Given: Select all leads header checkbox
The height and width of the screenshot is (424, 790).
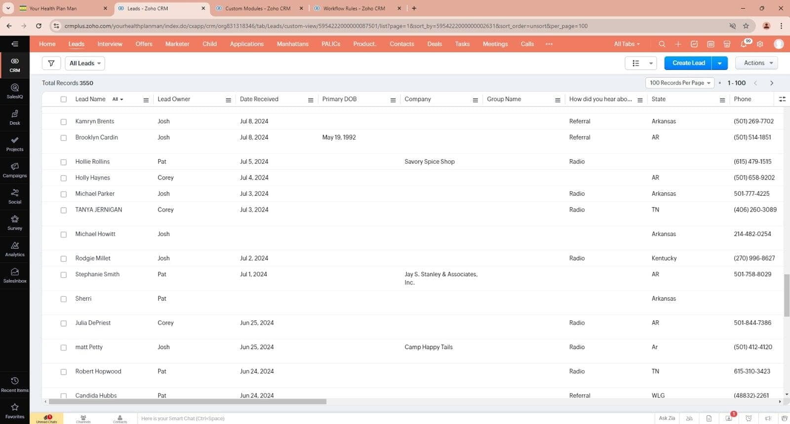Looking at the screenshot, I should tap(64, 99).
